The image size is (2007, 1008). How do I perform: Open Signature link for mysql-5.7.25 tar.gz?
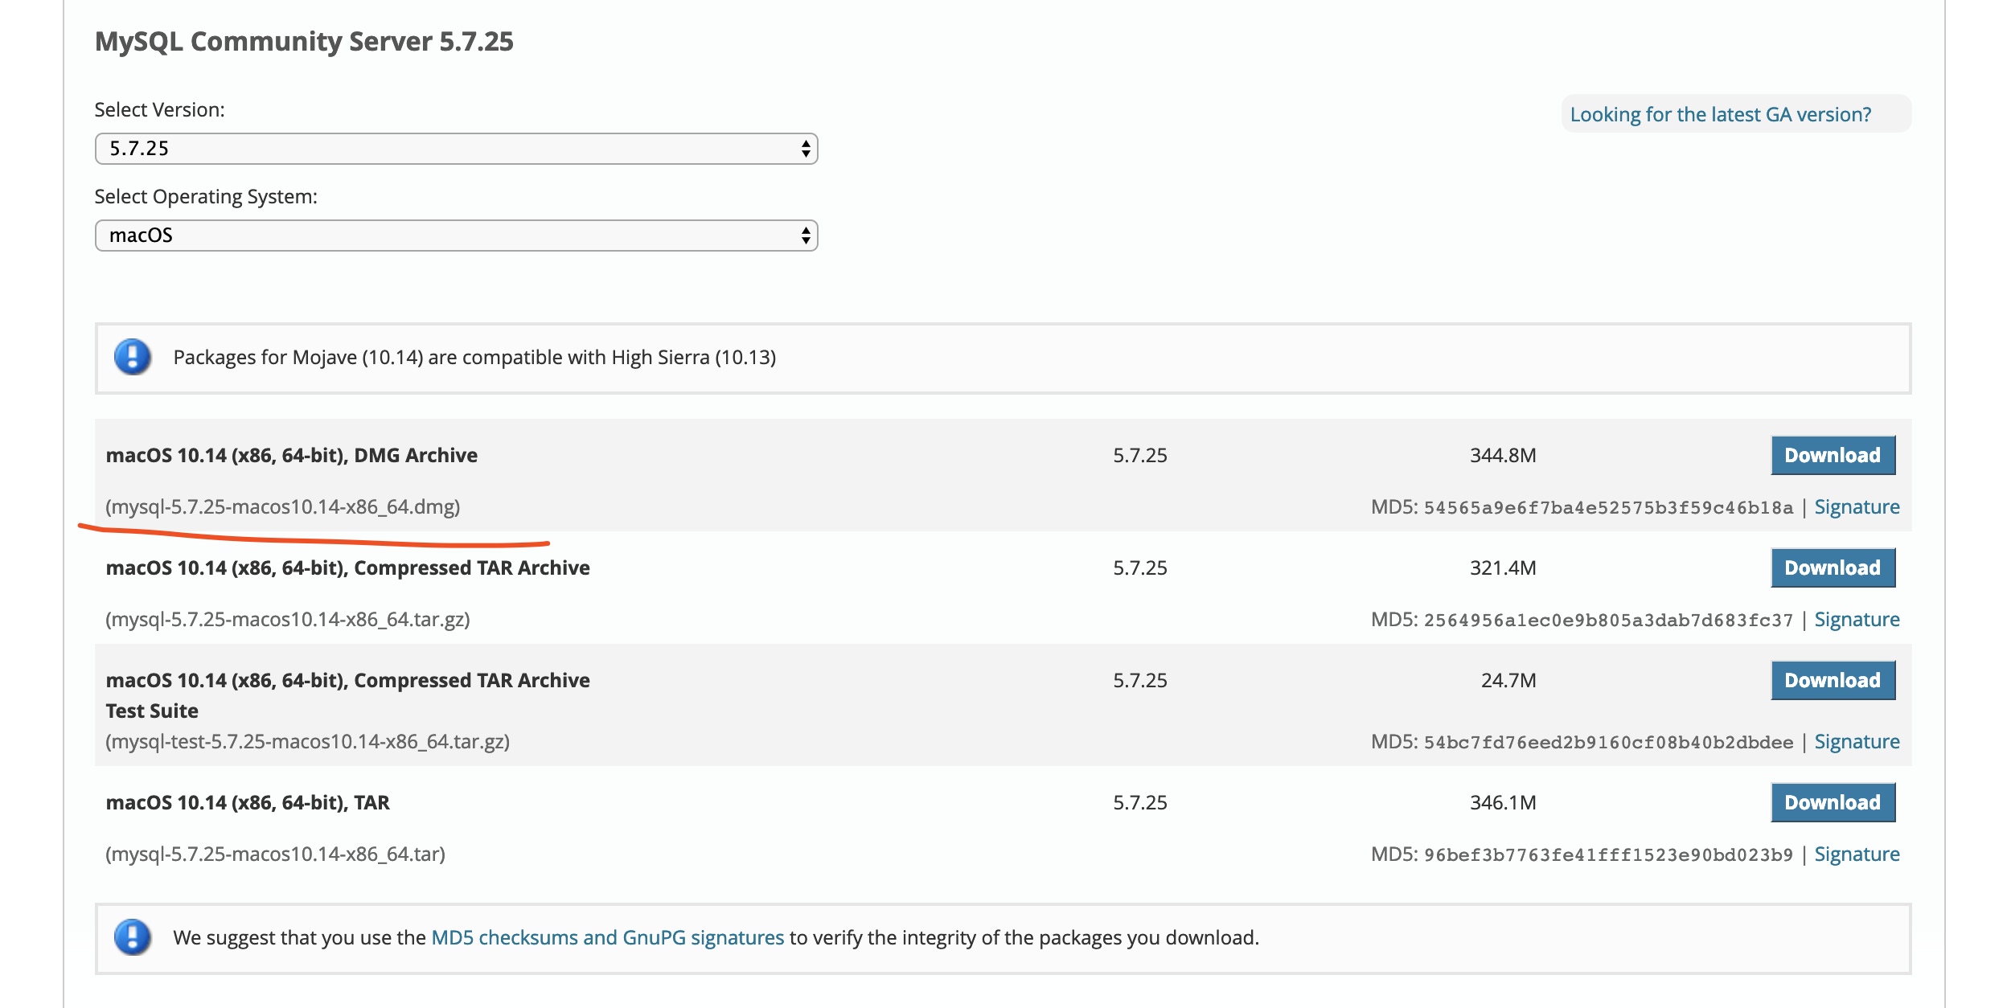tap(1857, 620)
